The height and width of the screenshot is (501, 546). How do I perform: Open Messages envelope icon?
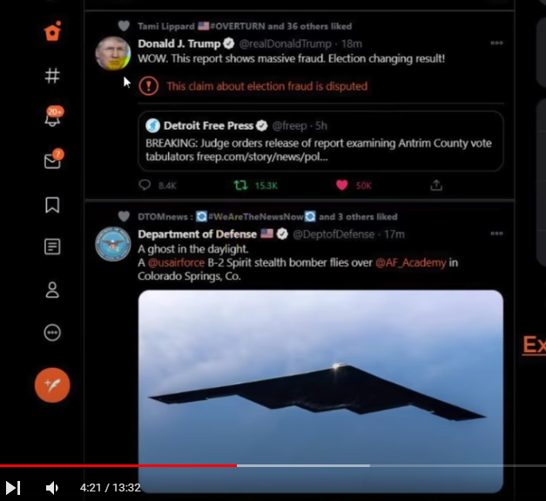coord(53,159)
